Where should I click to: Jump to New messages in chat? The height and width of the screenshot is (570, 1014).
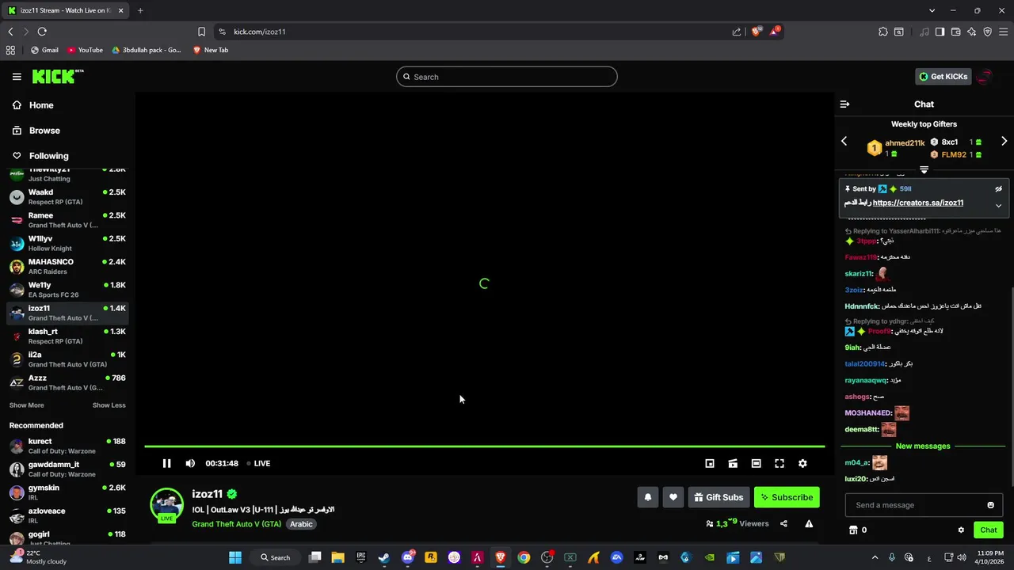tap(923, 446)
